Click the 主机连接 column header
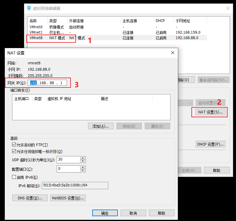This screenshot has height=221, width=236. (137, 20)
